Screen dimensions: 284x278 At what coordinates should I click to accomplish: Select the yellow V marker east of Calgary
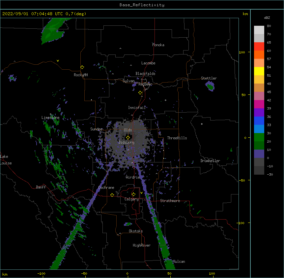pos(141,193)
